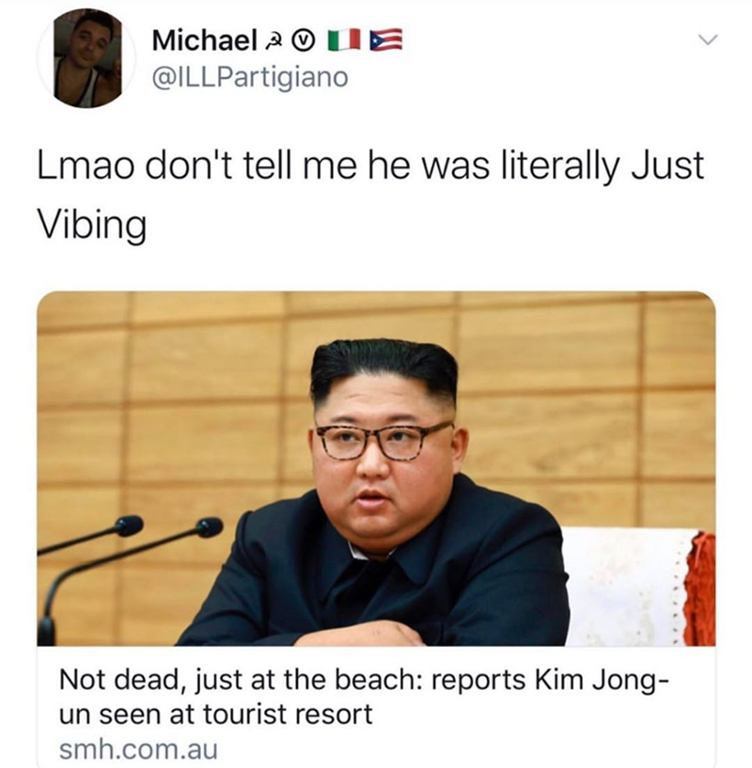The image size is (752, 768).
Task: Click the white chair back in photo
Action: [627, 587]
